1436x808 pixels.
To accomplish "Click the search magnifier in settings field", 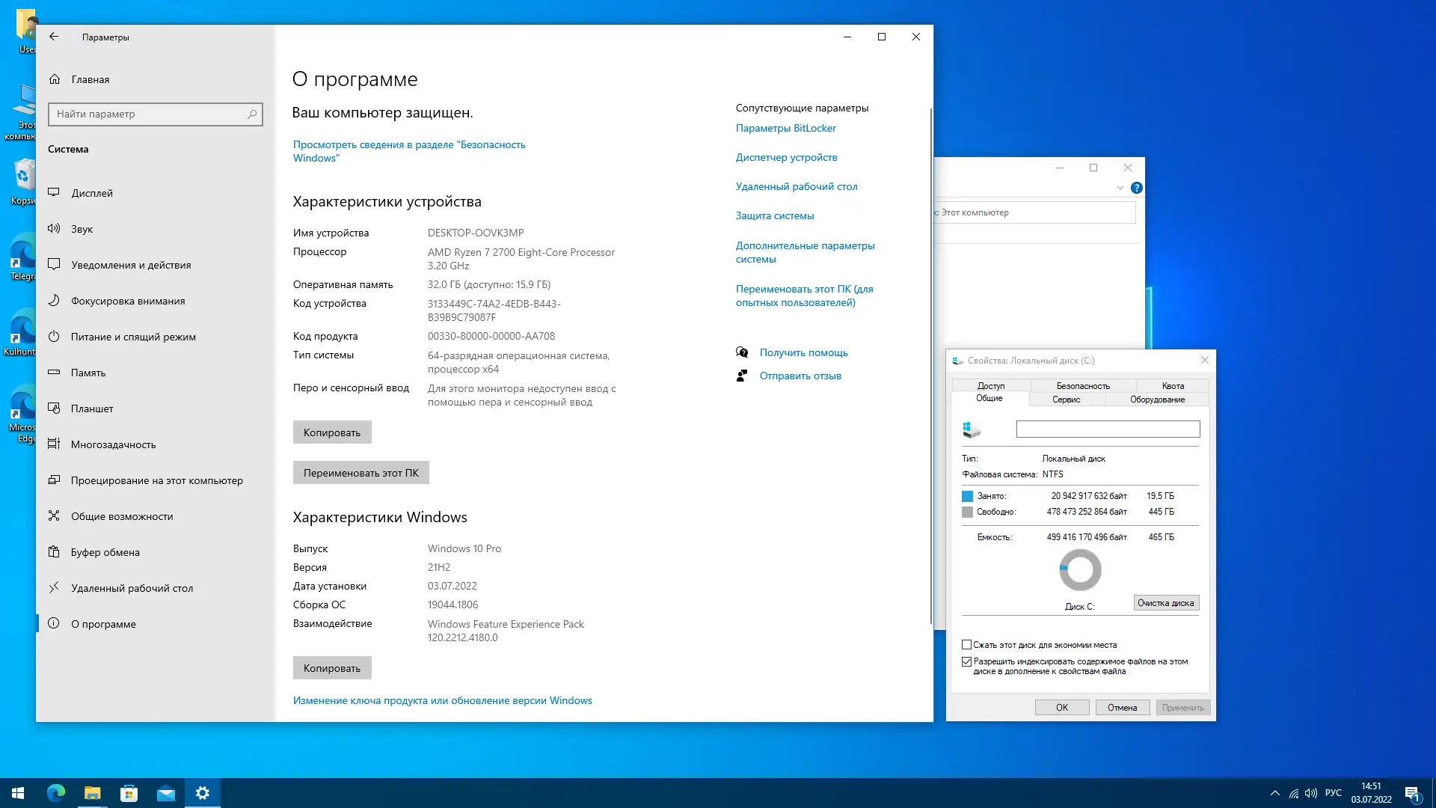I will [252, 114].
